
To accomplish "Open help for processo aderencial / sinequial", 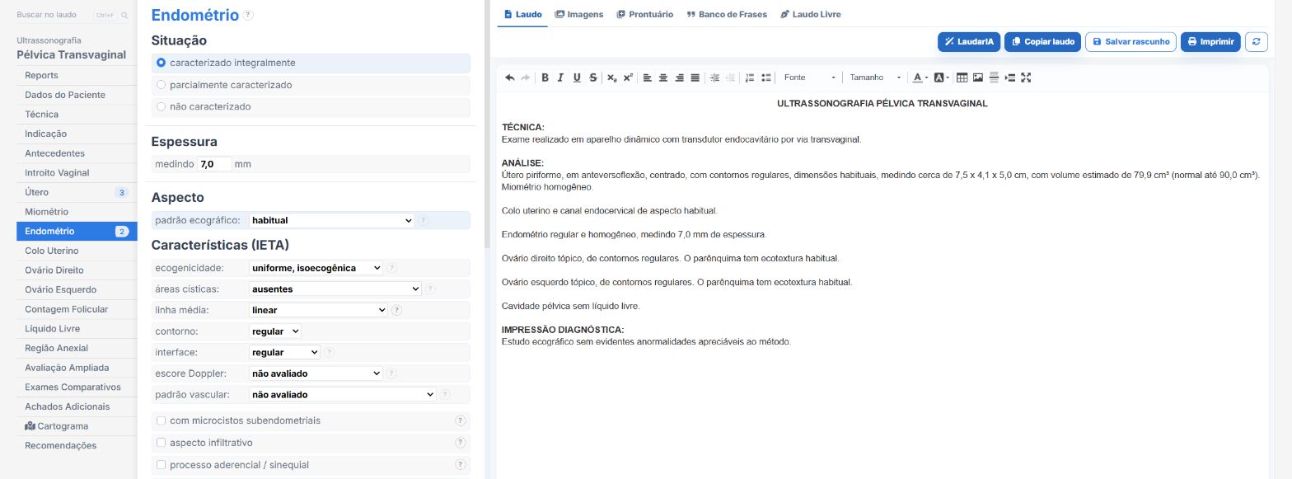I will 461,465.
